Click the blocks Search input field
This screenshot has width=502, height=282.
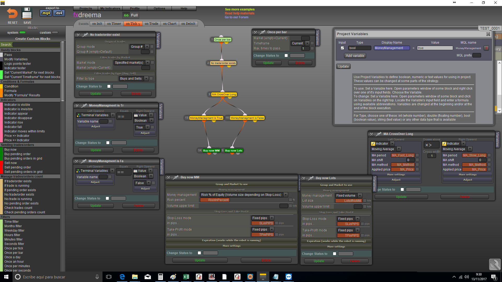pos(36,45)
